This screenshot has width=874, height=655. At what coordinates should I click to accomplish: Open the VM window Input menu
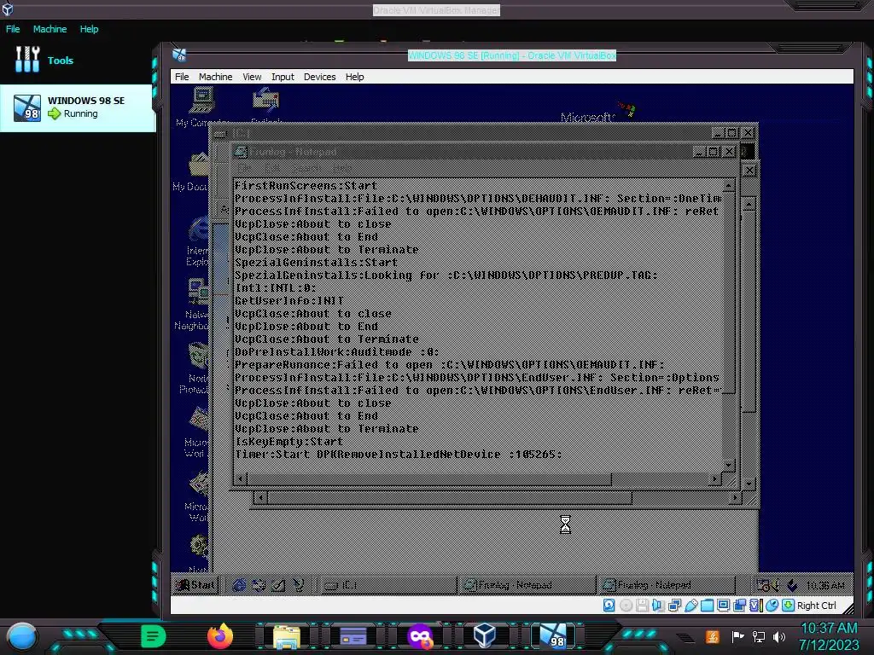283,77
